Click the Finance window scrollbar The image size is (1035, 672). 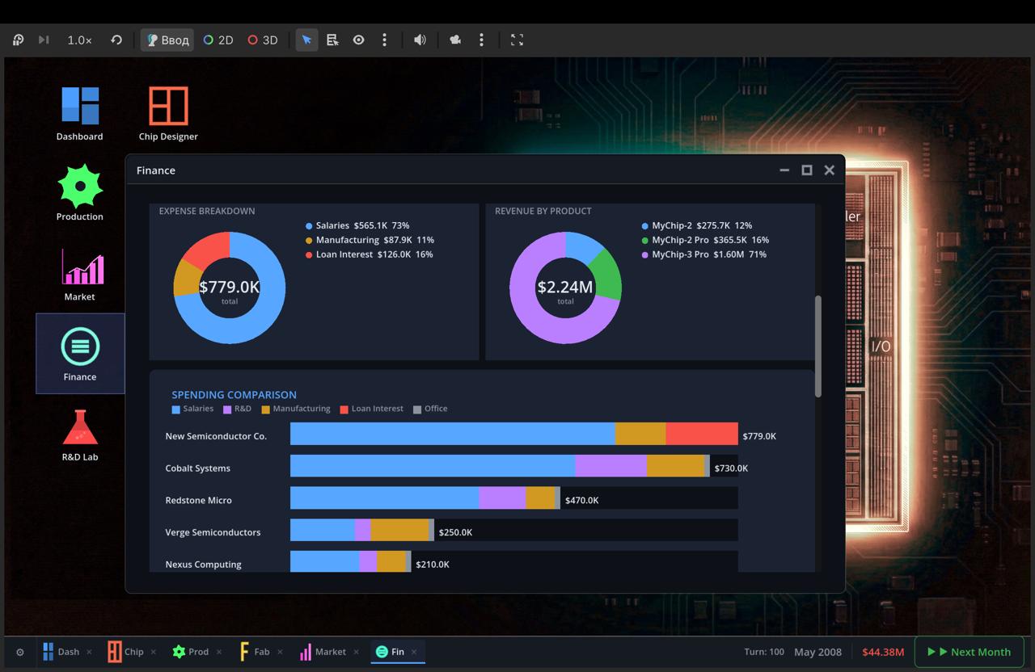tap(818, 346)
